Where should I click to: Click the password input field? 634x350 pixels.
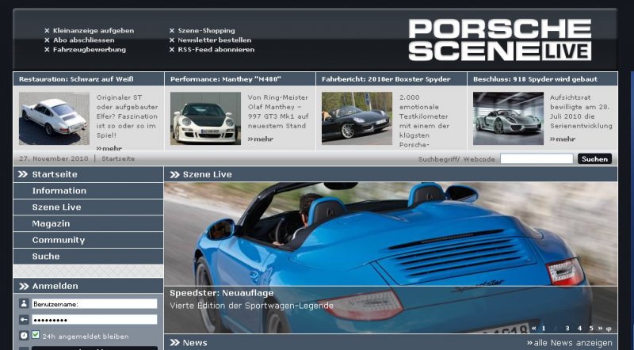[x=94, y=320]
